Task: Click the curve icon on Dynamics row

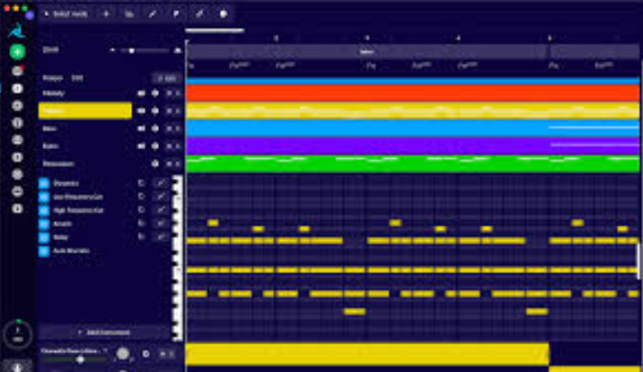Action: [x=142, y=183]
